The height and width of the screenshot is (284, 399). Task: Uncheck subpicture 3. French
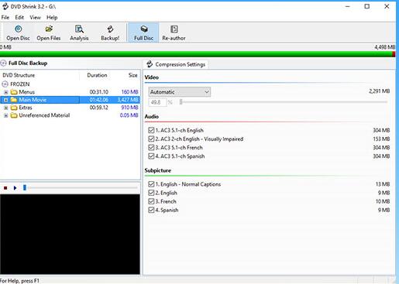(151, 201)
